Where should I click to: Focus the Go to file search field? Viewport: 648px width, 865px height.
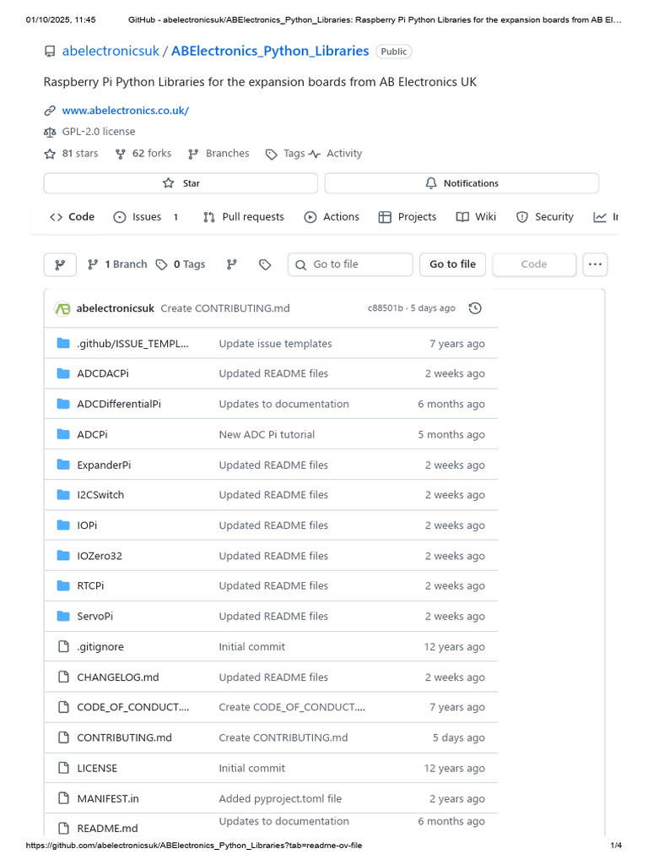point(350,264)
